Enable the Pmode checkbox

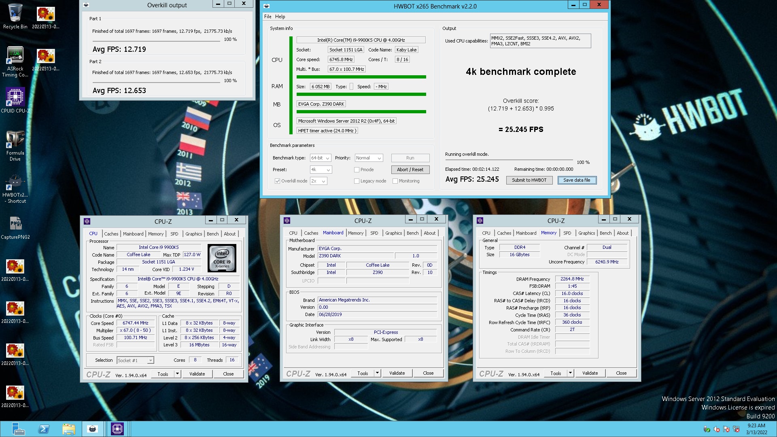(x=357, y=170)
